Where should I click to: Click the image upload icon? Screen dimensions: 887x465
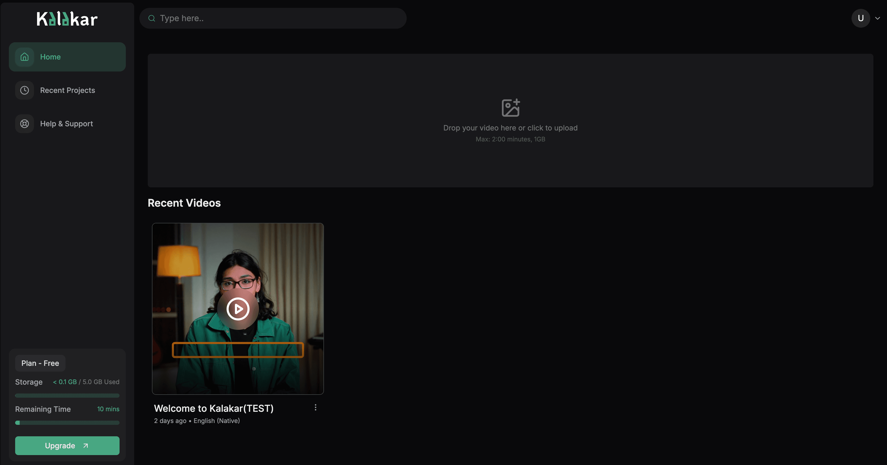[x=510, y=108]
